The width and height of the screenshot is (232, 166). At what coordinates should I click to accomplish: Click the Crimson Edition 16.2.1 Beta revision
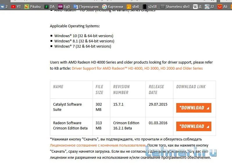126,125
